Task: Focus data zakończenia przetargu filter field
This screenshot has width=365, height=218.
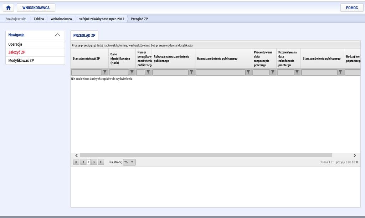Action: point(286,72)
